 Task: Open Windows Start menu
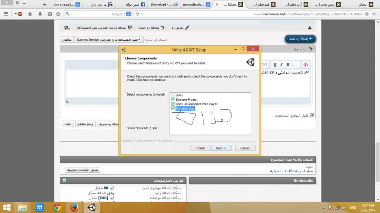coord(7,207)
